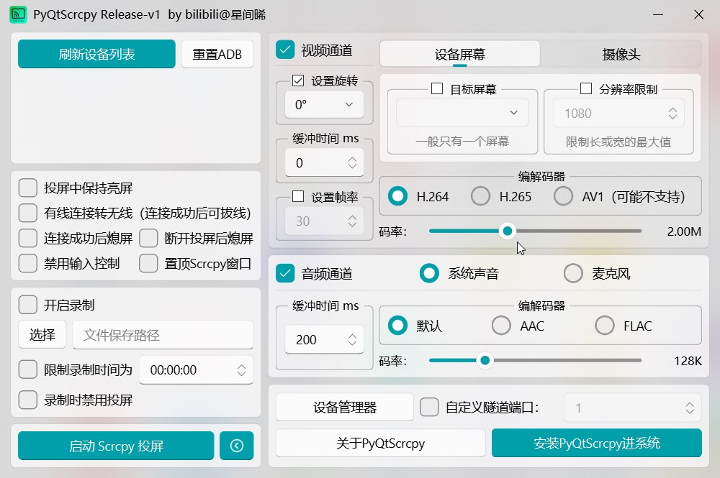Increase the audio 缓冲时间 with the stepper
Viewport: 720px width, 478px height.
(352, 334)
